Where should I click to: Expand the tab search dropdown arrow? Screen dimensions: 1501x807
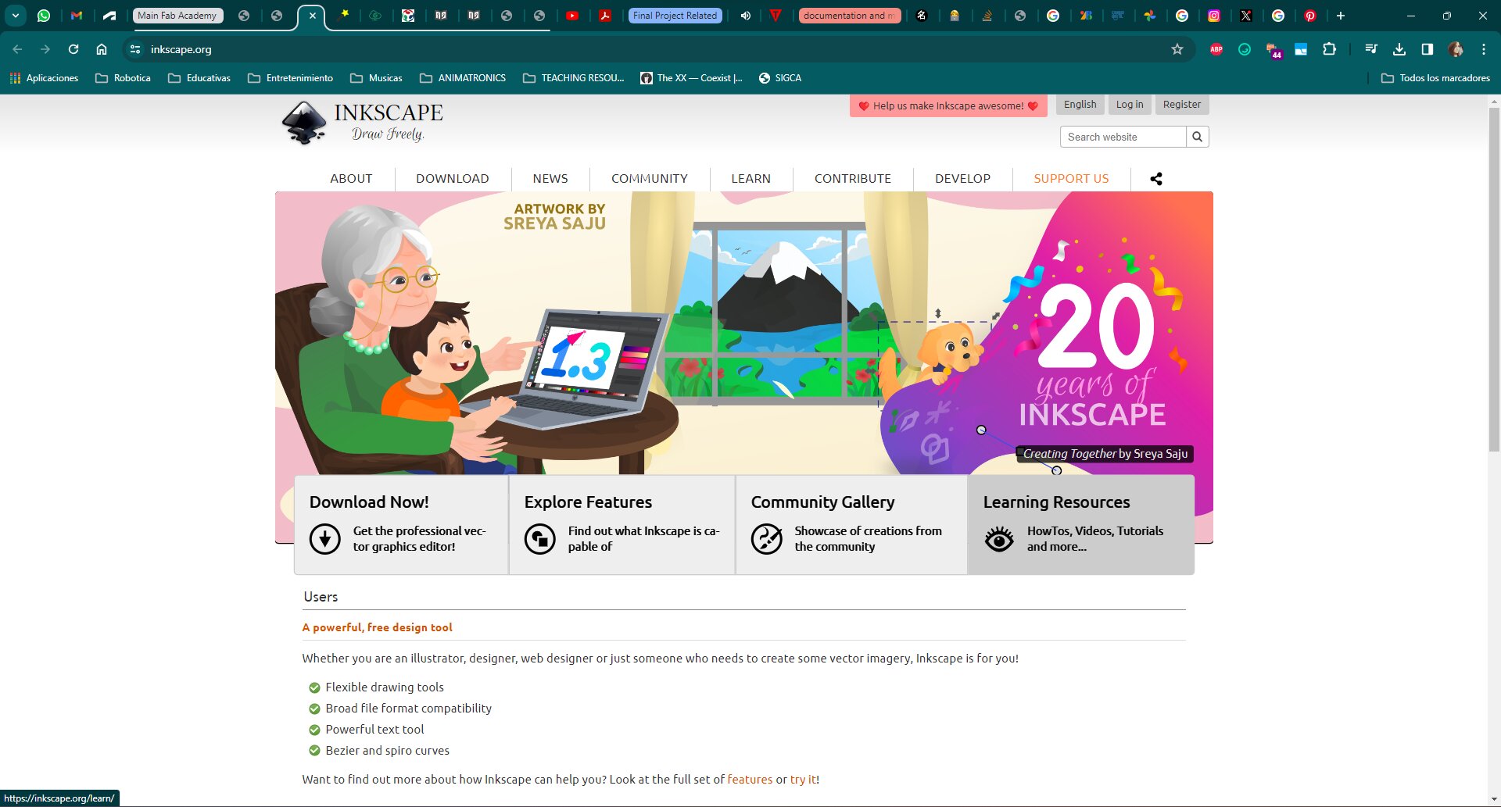(15, 16)
